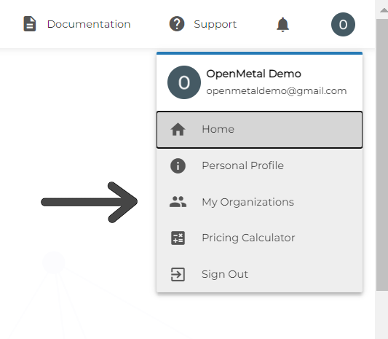Open My Organizations menu item
Screen dimensions: 388x339
260,202
